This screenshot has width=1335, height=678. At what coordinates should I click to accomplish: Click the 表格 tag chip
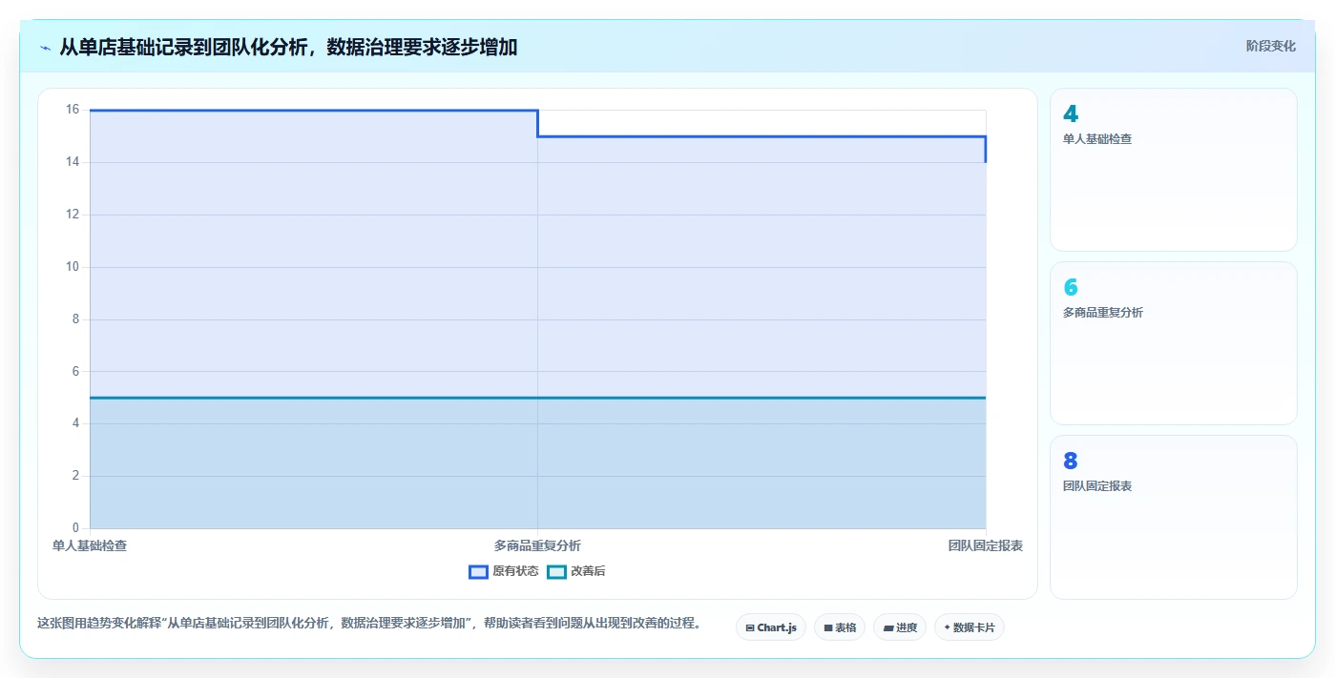(840, 627)
